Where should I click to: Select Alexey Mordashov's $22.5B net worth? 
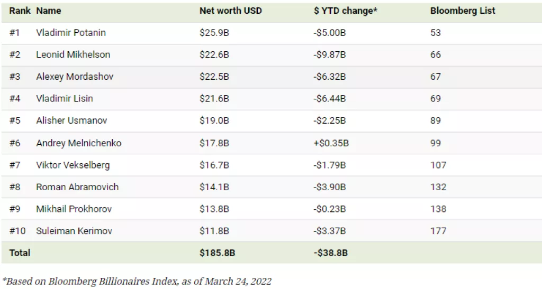pyautogui.click(x=214, y=77)
